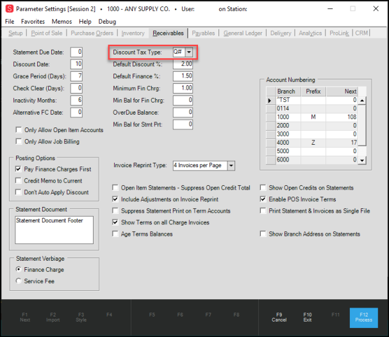Viewport: 389px width, 337px height.
Task: Click the Check Clear (Days) field
Action: (76, 88)
